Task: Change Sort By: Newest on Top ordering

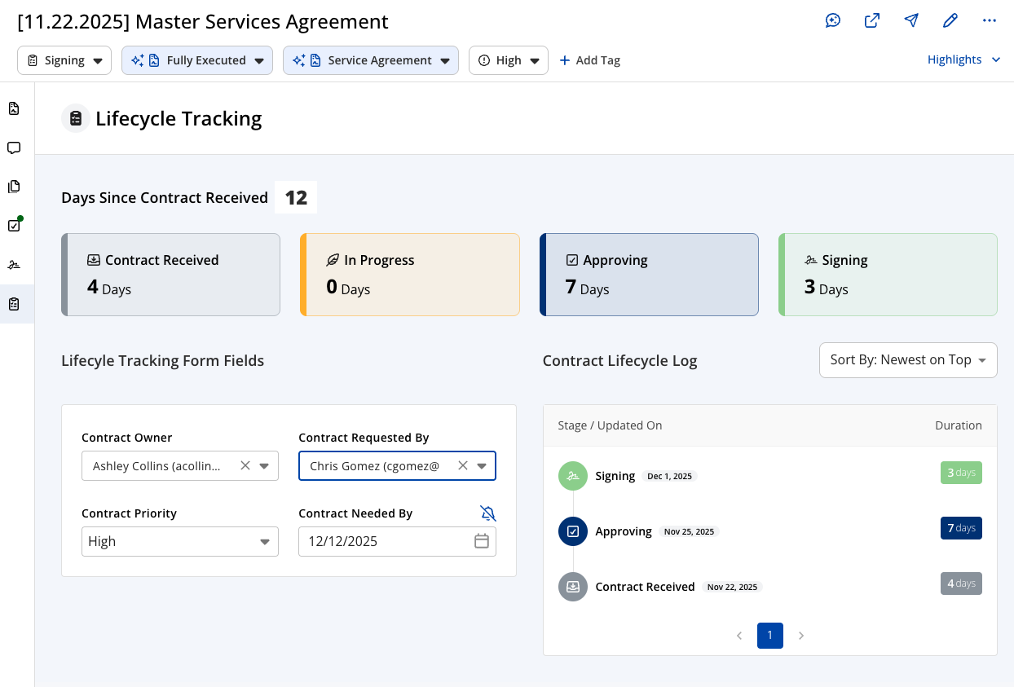Action: (x=907, y=360)
